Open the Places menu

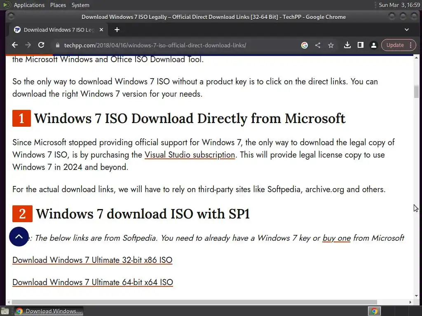tap(58, 5)
